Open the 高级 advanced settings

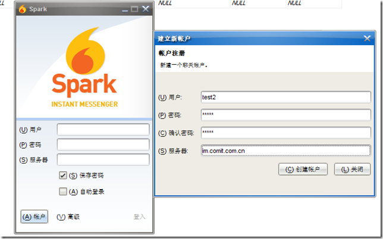(68, 217)
